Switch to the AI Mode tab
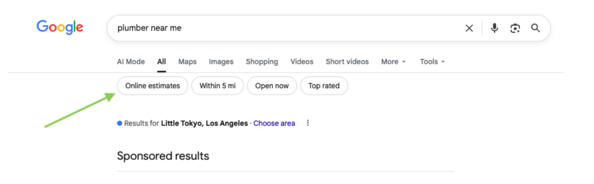This screenshot has height=184, width=594. pyautogui.click(x=131, y=62)
